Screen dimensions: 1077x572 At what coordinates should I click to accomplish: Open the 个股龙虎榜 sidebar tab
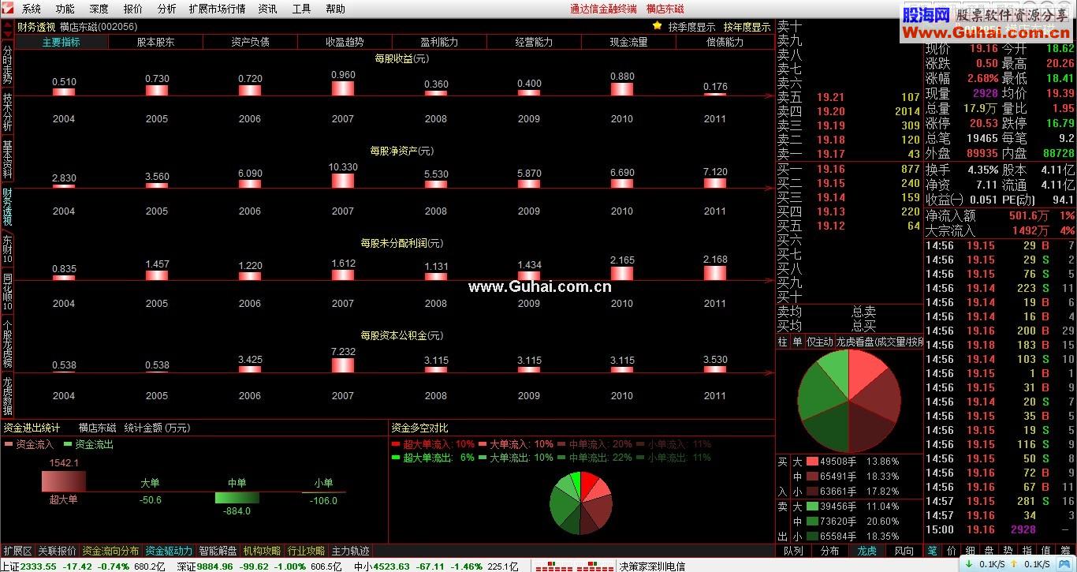point(7,343)
